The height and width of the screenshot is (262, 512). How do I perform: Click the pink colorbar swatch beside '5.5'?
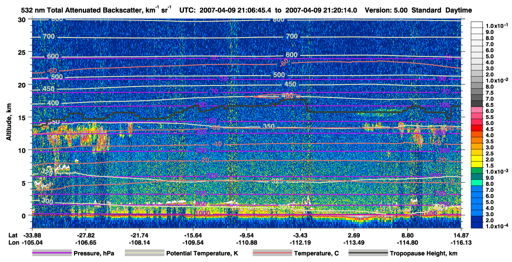[477, 115]
